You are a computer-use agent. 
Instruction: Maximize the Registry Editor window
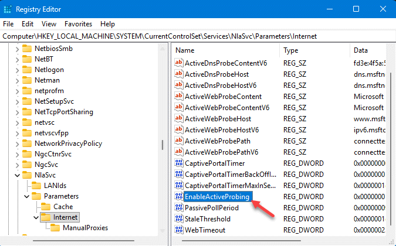(356, 9)
